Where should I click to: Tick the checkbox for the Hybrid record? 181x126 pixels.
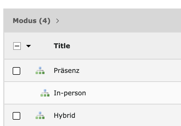(x=16, y=116)
